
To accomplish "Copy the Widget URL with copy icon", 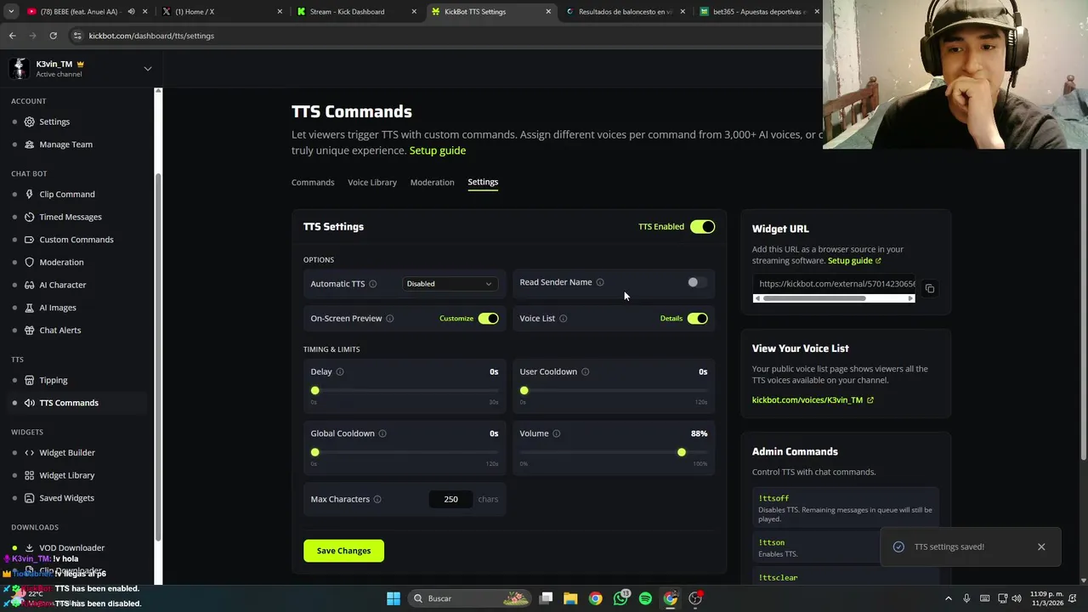I will coord(930,289).
